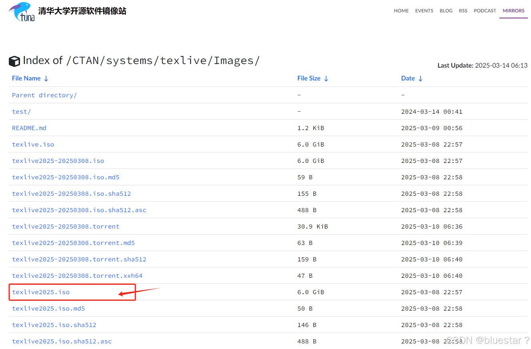The width and height of the screenshot is (531, 349).
Task: Download texlive2025-20250308.iso
Action: tap(58, 161)
